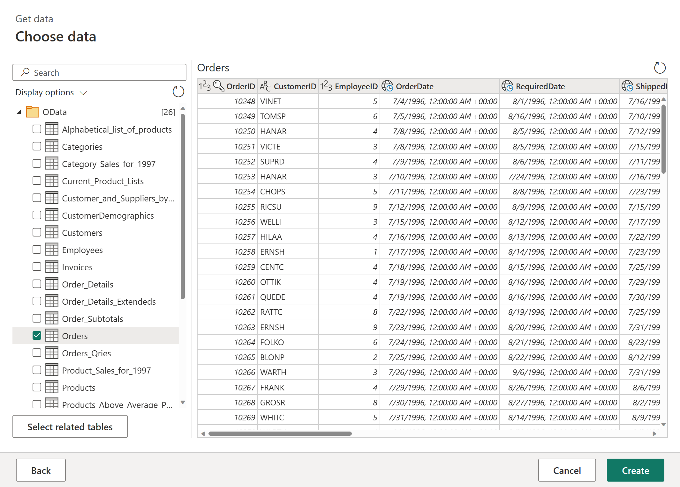Viewport: 680px width, 487px height.
Task: Click the OrderID key icon
Action: point(219,86)
